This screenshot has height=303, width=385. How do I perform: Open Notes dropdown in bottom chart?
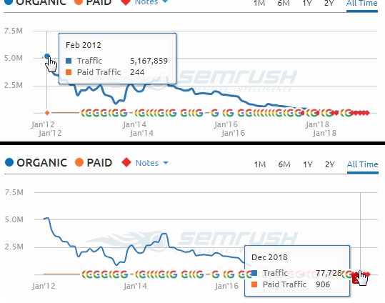coord(151,163)
